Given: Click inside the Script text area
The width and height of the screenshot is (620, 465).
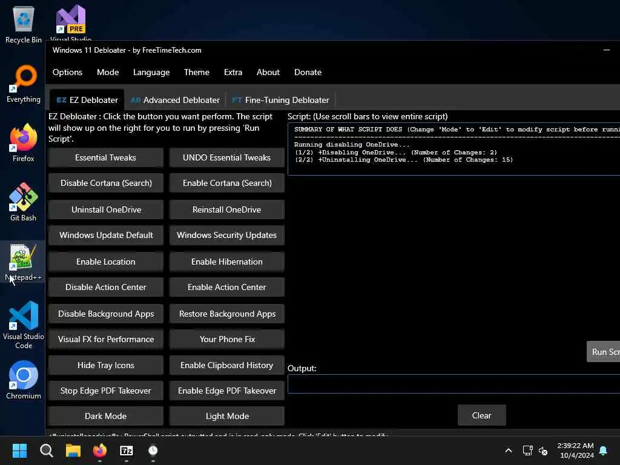Looking at the screenshot, I should [x=453, y=149].
